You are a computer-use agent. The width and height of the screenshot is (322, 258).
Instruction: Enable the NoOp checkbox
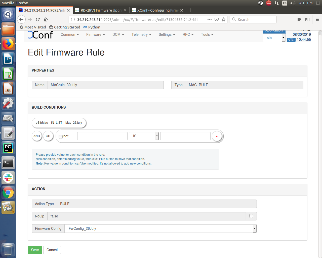[251, 216]
